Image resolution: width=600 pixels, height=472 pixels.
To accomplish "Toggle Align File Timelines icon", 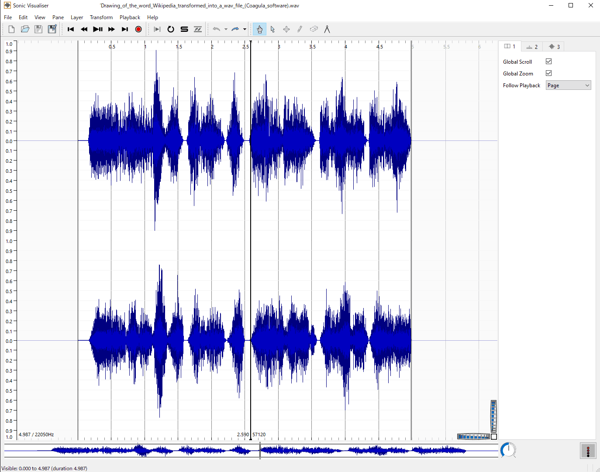I will pyautogui.click(x=198, y=29).
